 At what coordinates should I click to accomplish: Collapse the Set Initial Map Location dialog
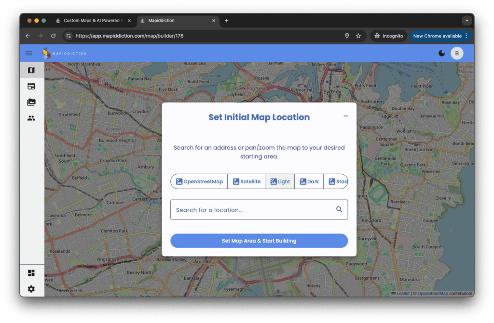346,116
